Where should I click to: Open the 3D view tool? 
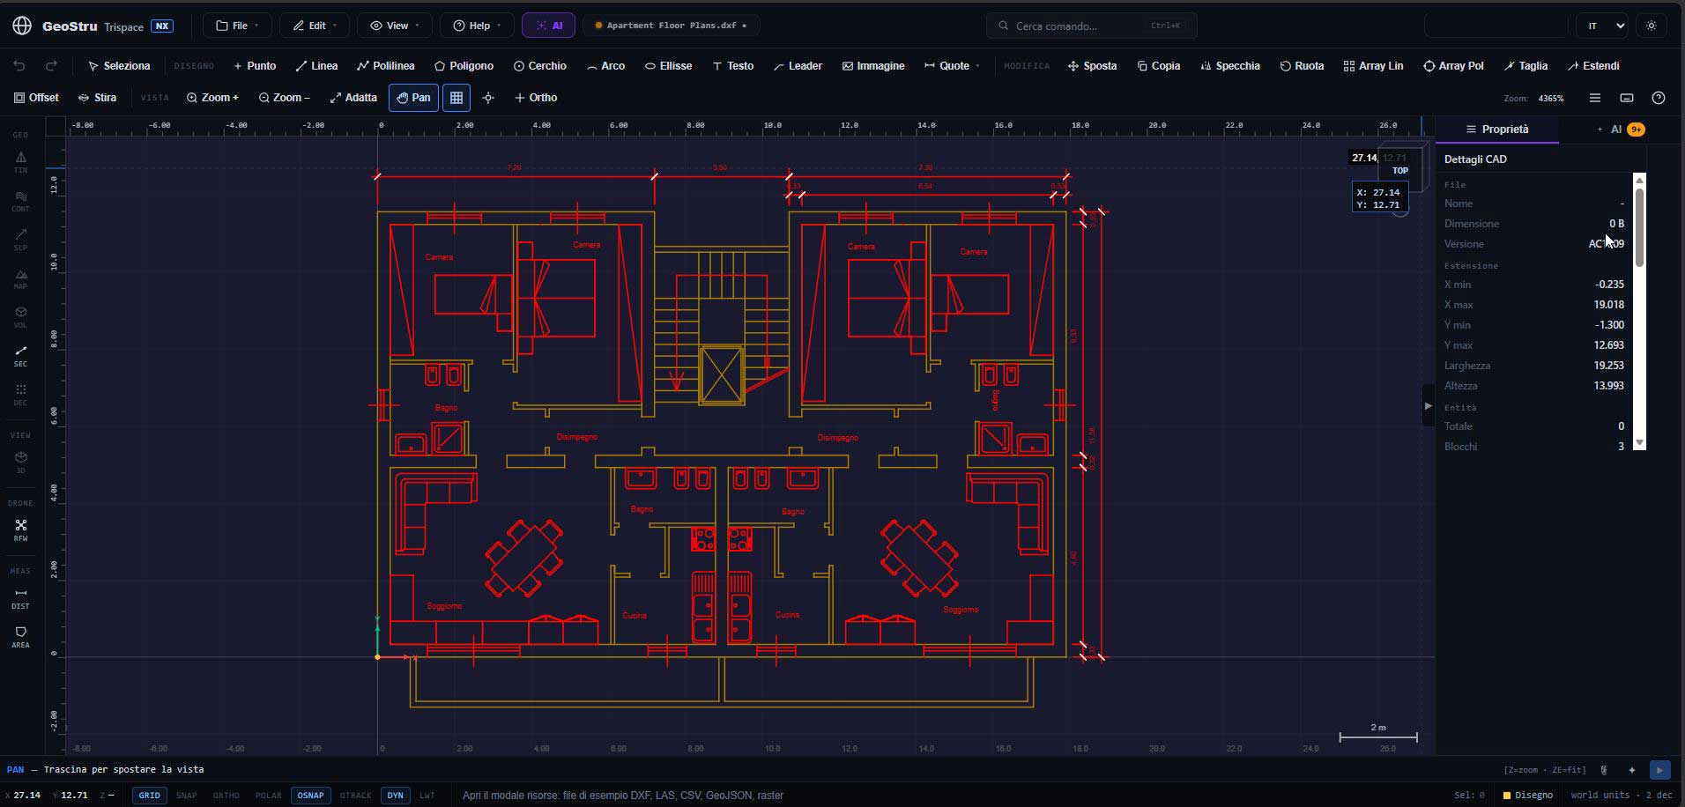pos(20,463)
